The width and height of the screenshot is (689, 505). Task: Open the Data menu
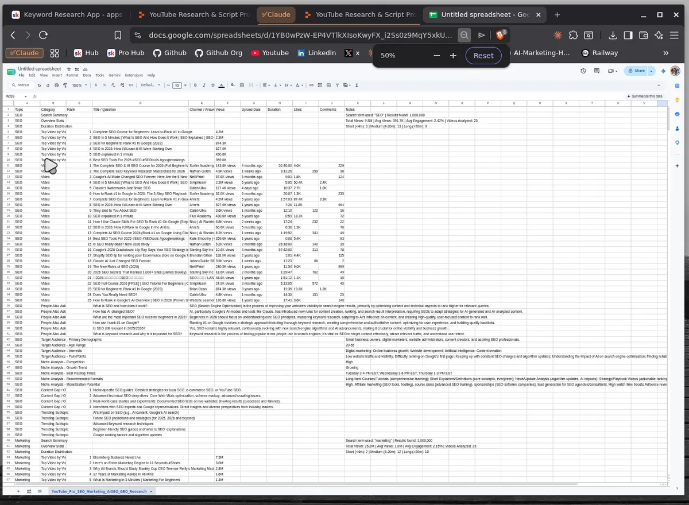tap(87, 75)
